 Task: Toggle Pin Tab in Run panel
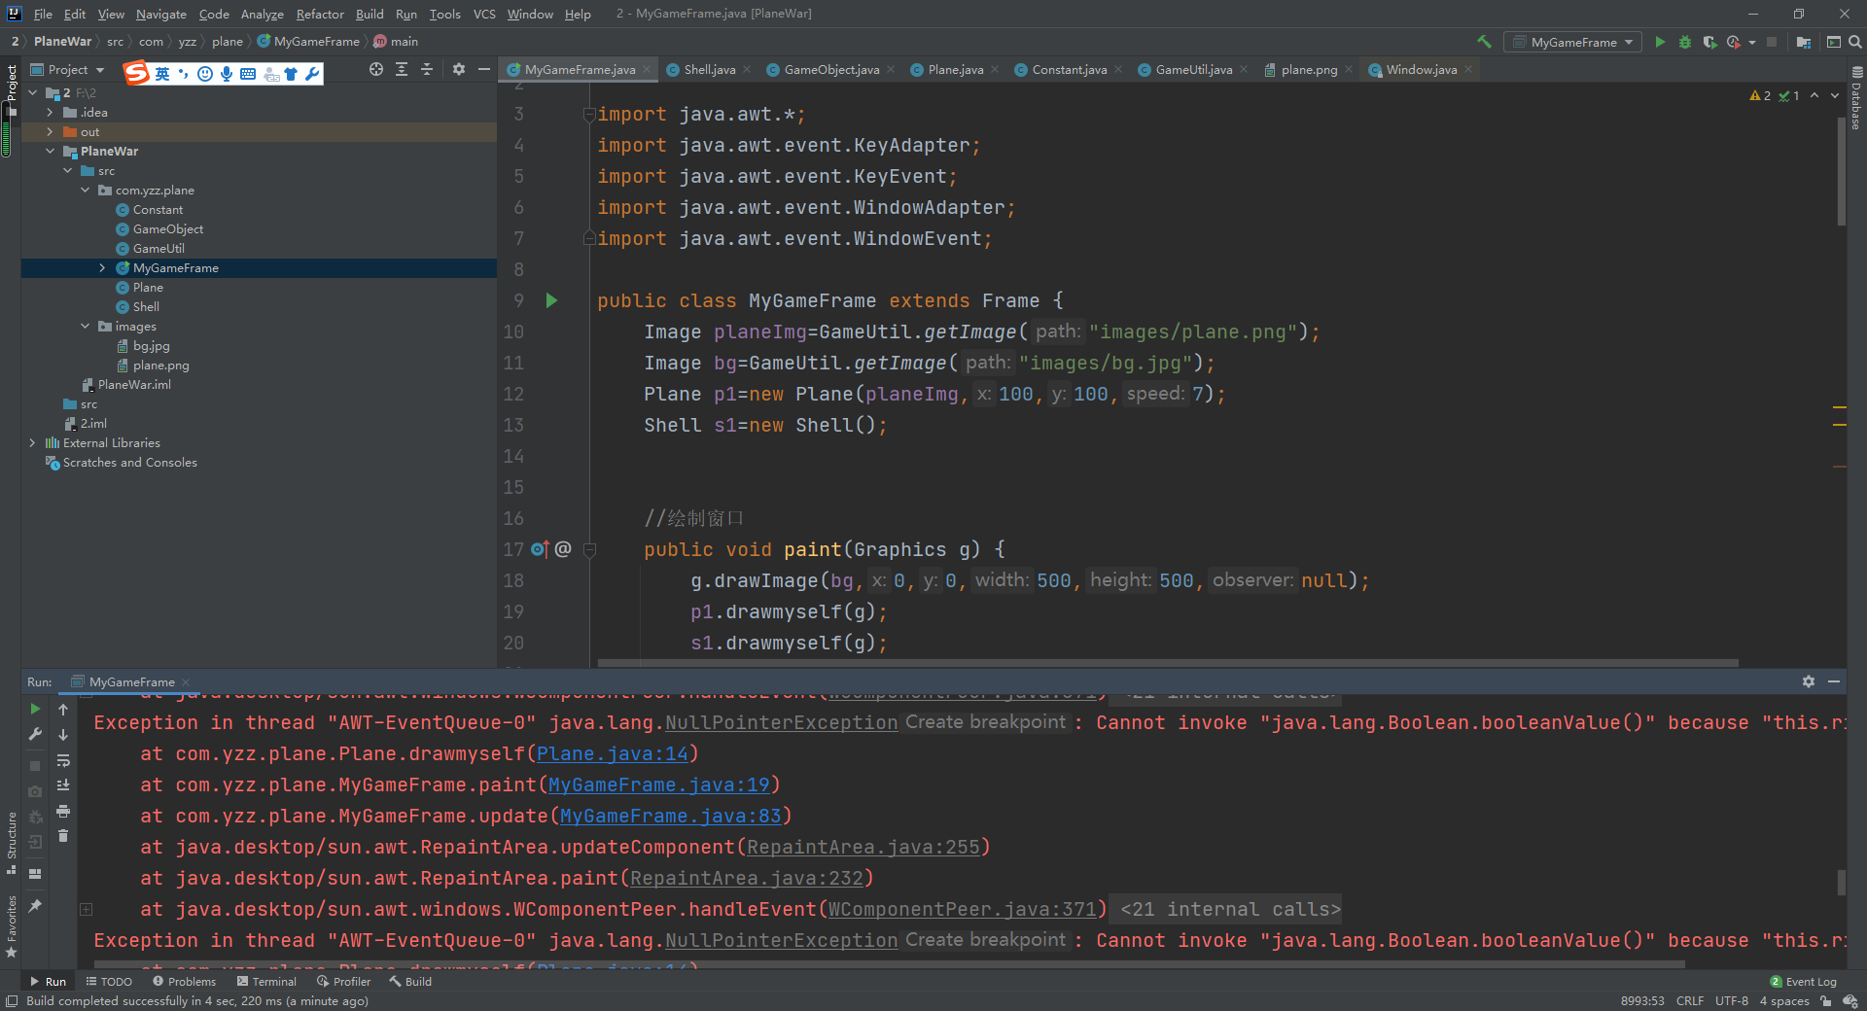[35, 906]
